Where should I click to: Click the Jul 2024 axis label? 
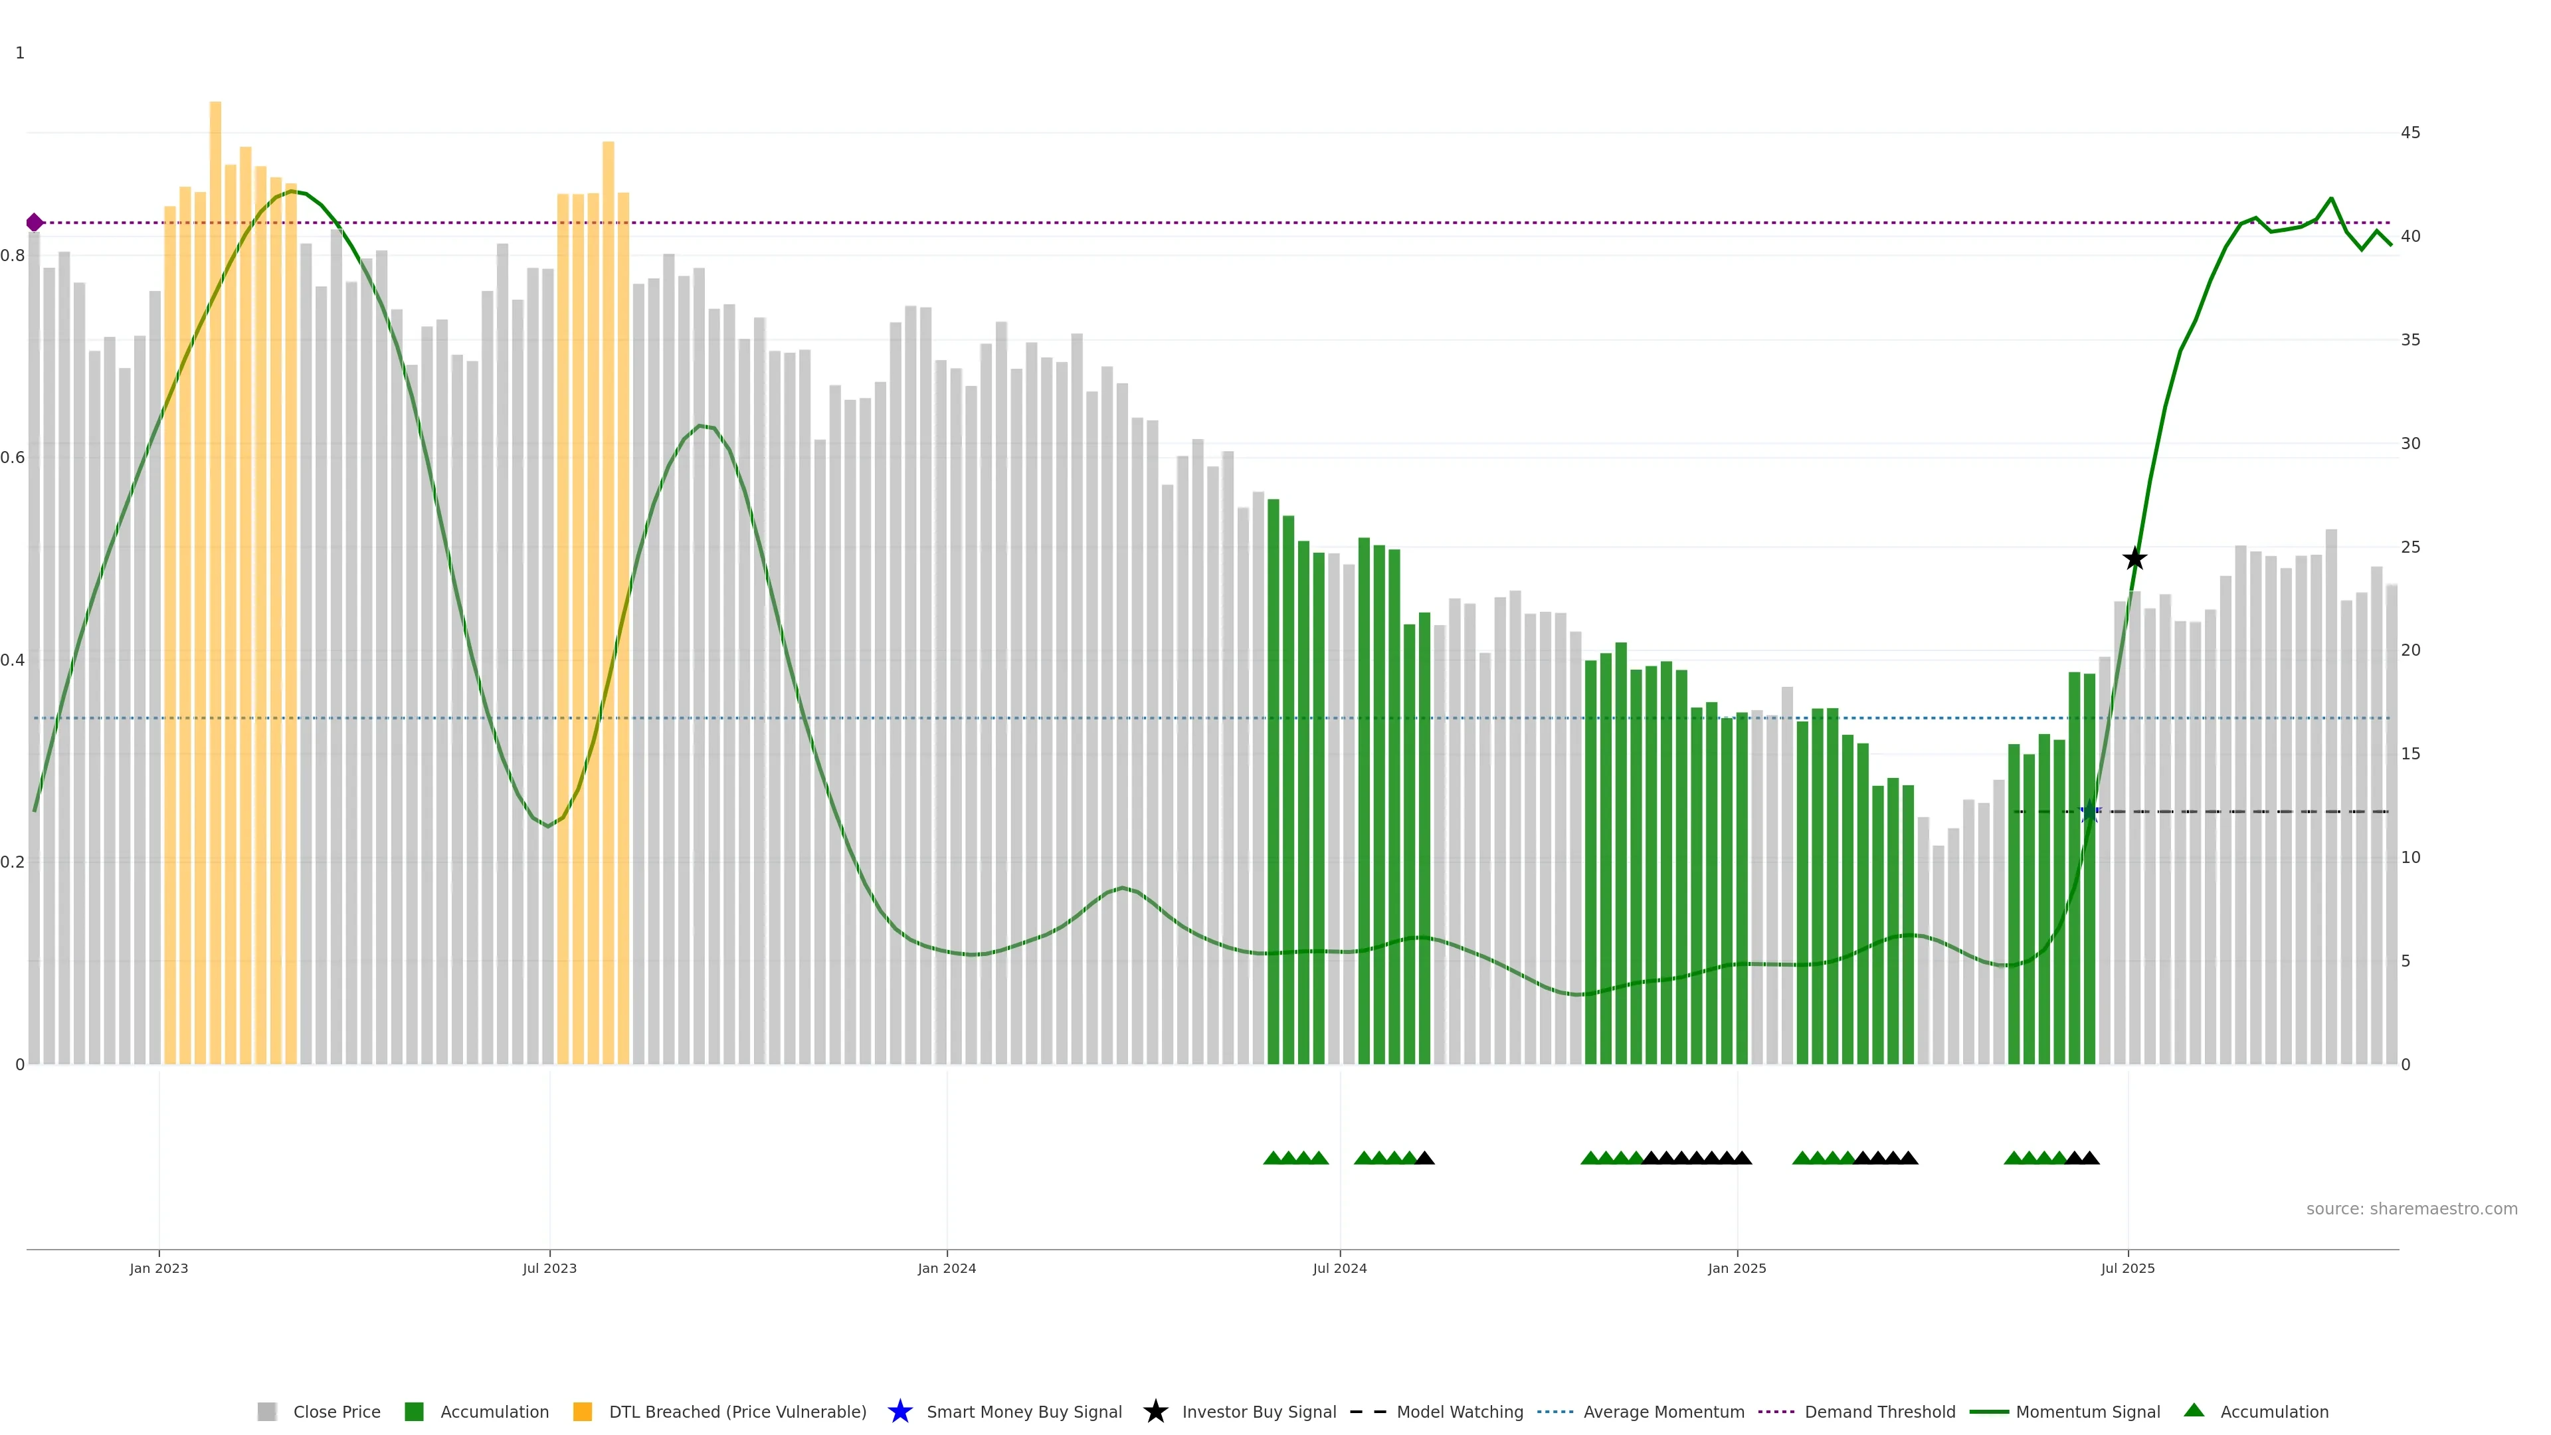tap(1339, 1268)
